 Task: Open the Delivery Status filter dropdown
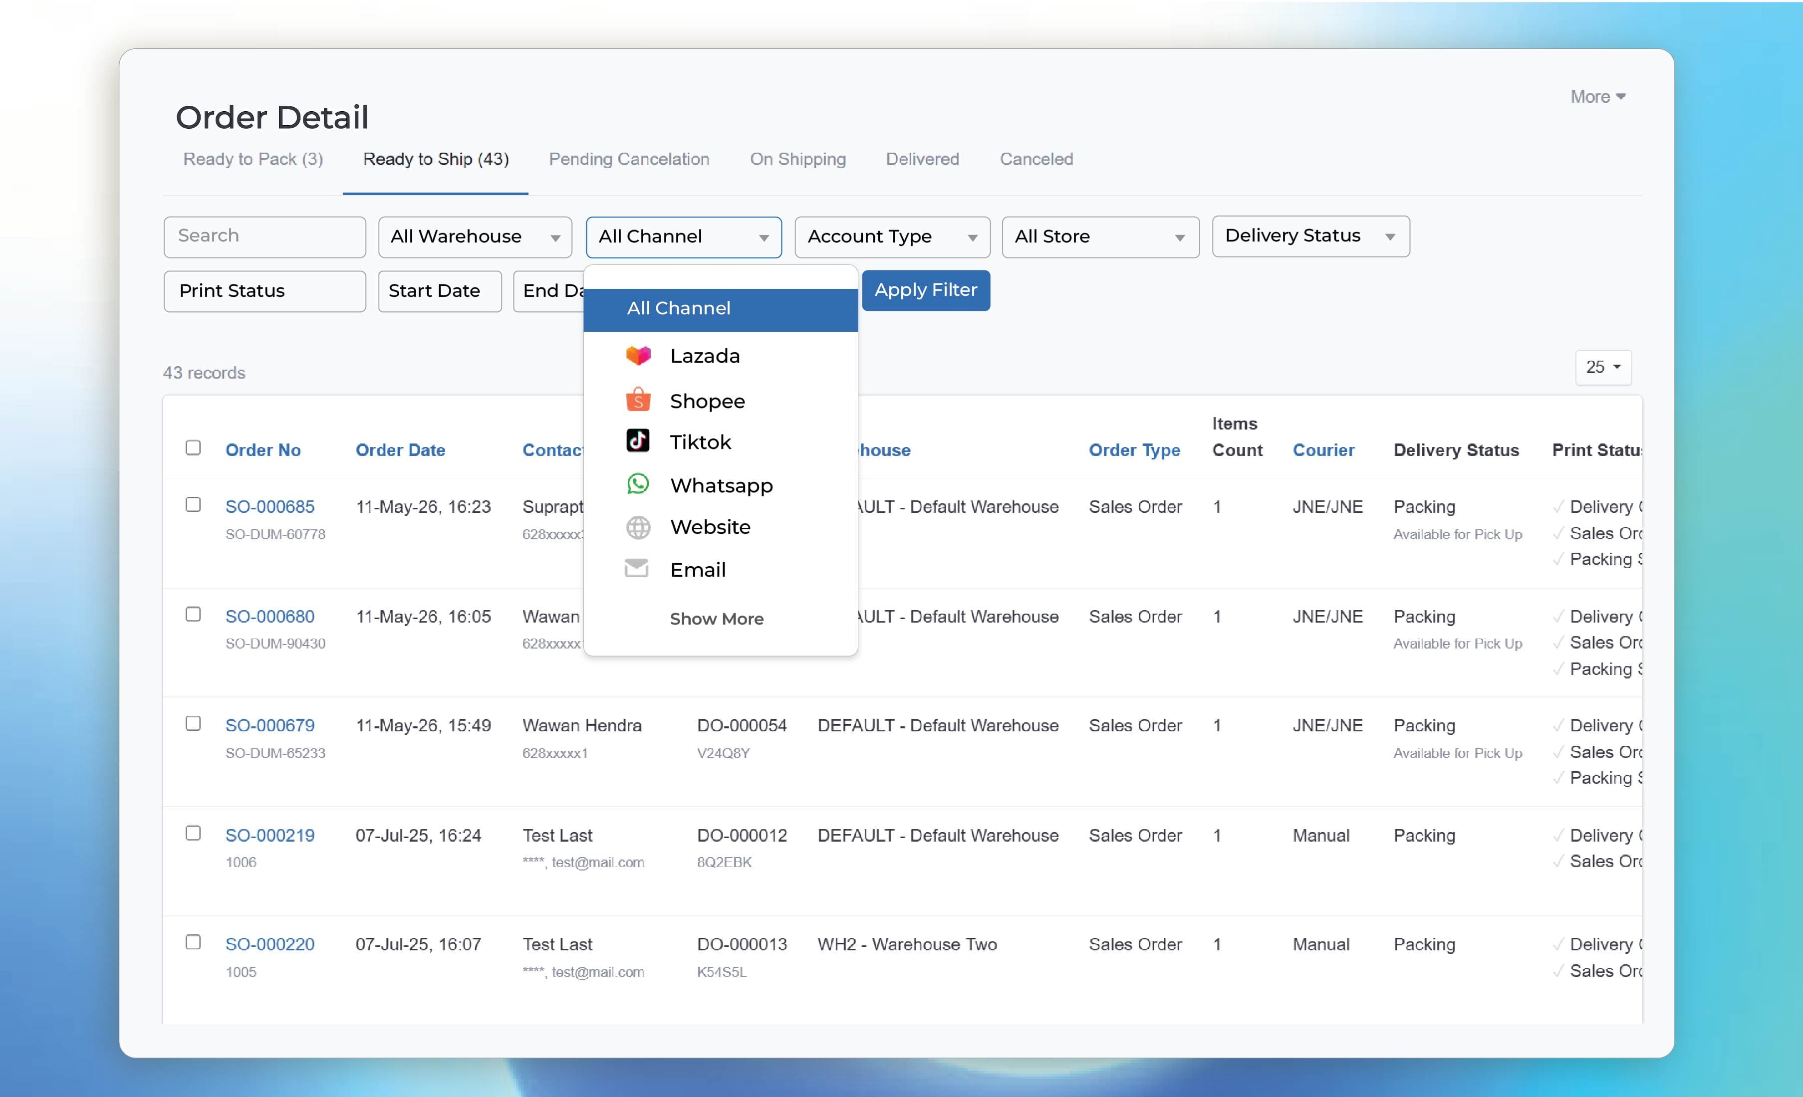1310,236
